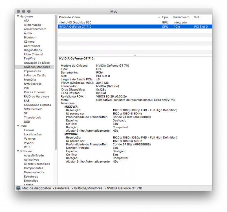227x212 pixels.
Task: Select Bluetooth in Hardware list
Action: pyautogui.click(x=30, y=37)
